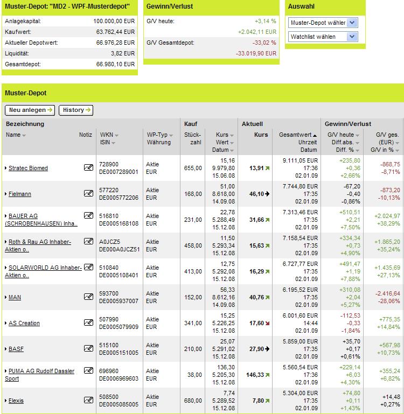Click the black sideways arrow next to 46,10
The width and height of the screenshot is (404, 414).
[267, 194]
